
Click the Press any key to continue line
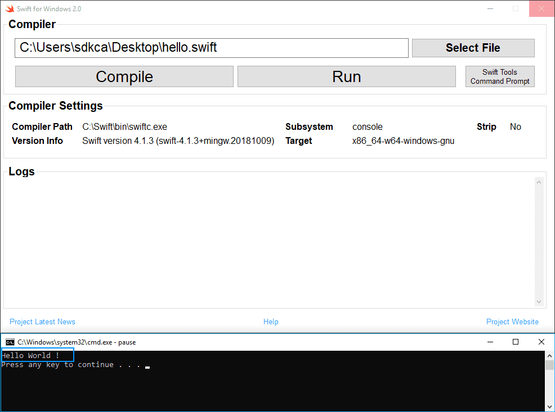[x=71, y=365]
